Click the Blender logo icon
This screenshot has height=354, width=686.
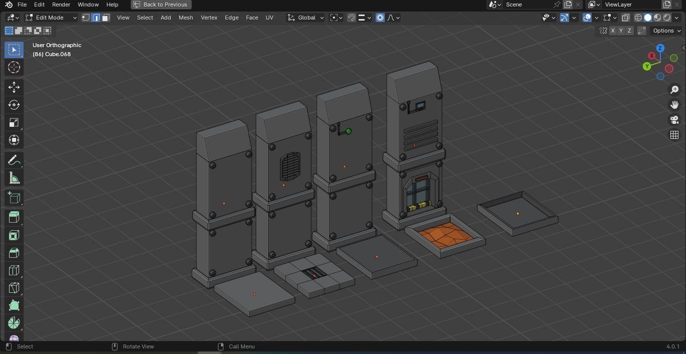(x=9, y=5)
